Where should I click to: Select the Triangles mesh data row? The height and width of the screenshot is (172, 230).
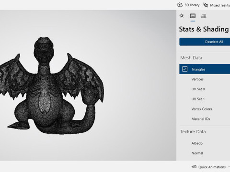205,69
